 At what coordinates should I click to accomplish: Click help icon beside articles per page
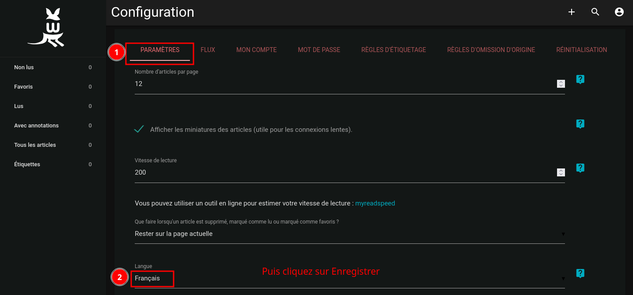[580, 79]
